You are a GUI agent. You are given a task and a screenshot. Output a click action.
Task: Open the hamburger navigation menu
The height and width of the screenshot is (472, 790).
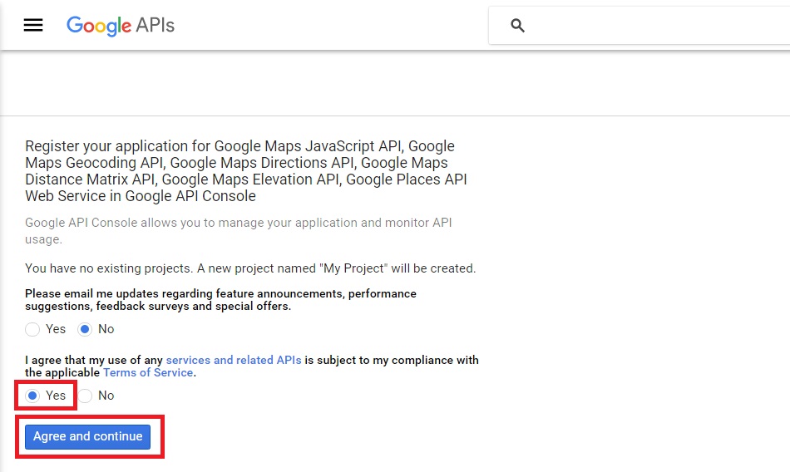pyautogui.click(x=33, y=25)
